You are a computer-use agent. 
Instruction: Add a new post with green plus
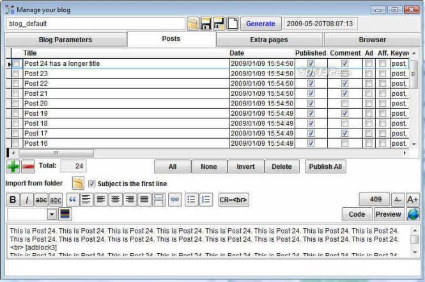click(13, 166)
